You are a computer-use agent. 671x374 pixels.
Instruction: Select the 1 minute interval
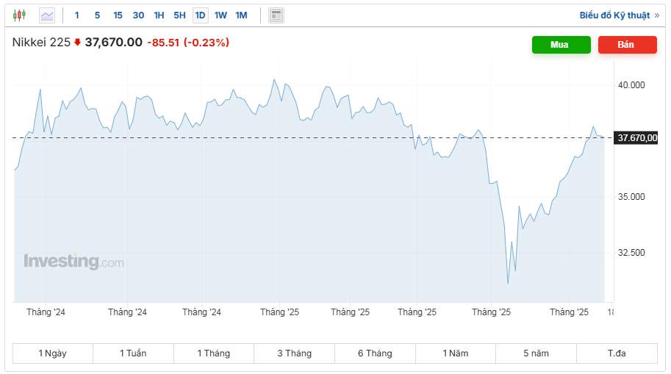77,15
